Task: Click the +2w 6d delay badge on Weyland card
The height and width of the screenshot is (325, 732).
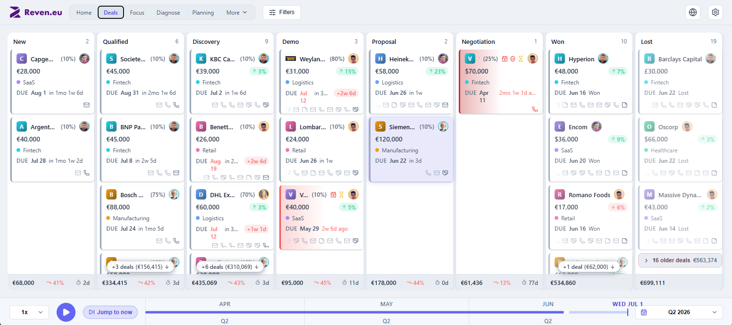Action: pos(346,93)
